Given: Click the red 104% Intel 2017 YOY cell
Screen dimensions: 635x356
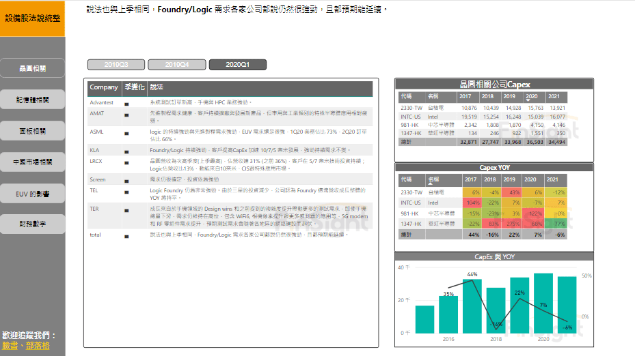Looking at the screenshot, I should [471, 203].
